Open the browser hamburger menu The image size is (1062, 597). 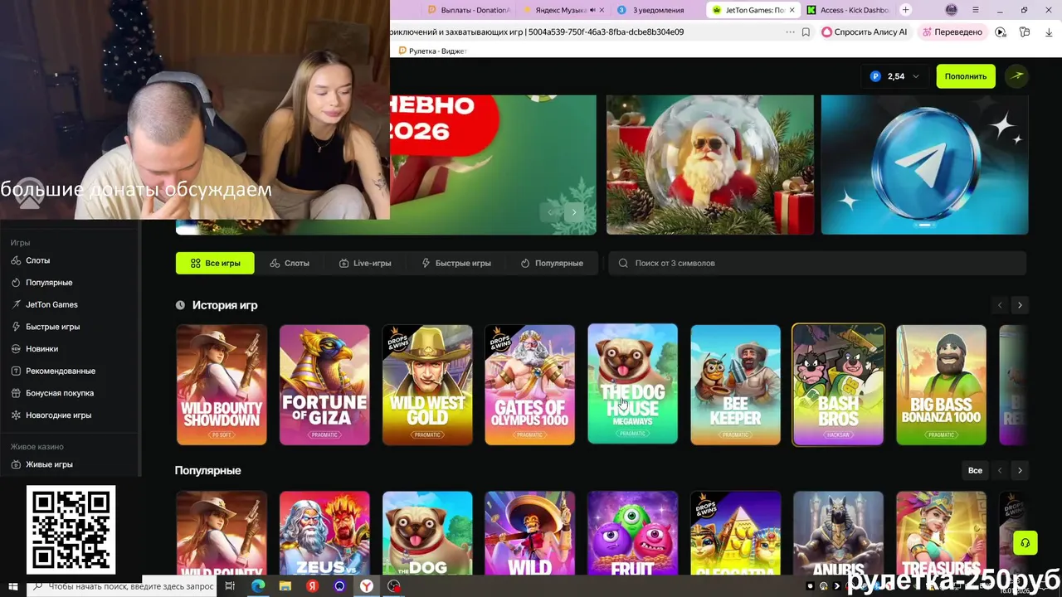(975, 10)
